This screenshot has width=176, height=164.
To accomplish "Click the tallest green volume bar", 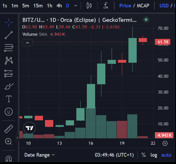I will (91, 123).
